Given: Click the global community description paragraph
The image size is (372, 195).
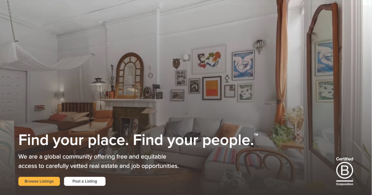Looking at the screenshot, I should (x=99, y=161).
